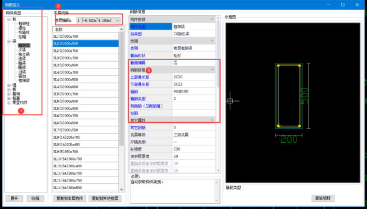This screenshot has height=209, width=367.
Task: Select 次梁 in component tree
Action: tap(22, 50)
